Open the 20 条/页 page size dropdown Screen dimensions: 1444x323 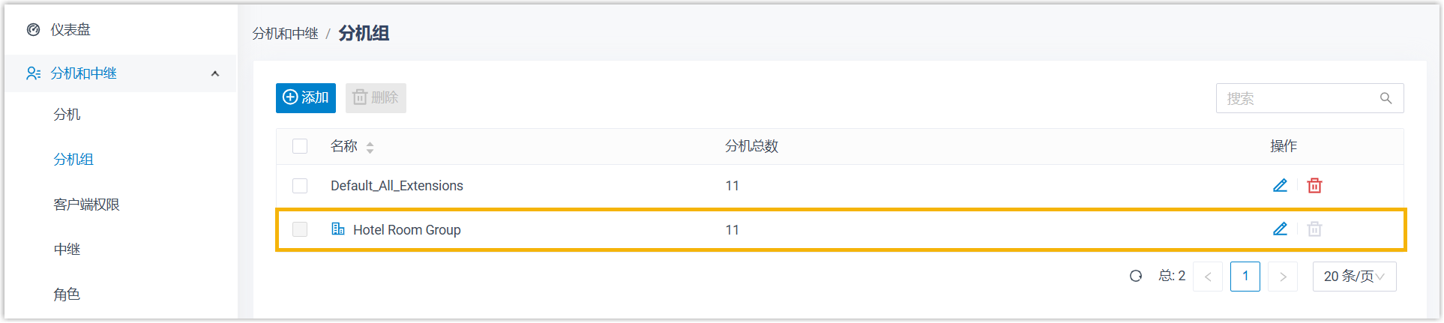tap(1353, 277)
